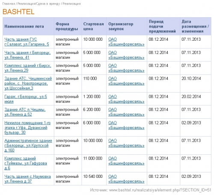Image resolution: width=214 pixels, height=195 pixels.
Task: Select price '10 540 000'
Action: pyautogui.click(x=93, y=177)
